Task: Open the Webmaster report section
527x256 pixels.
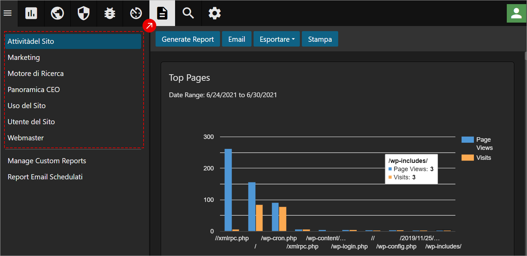Action: (x=25, y=138)
